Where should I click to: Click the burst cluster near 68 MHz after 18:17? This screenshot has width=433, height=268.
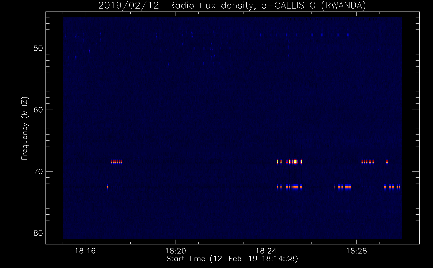point(116,162)
